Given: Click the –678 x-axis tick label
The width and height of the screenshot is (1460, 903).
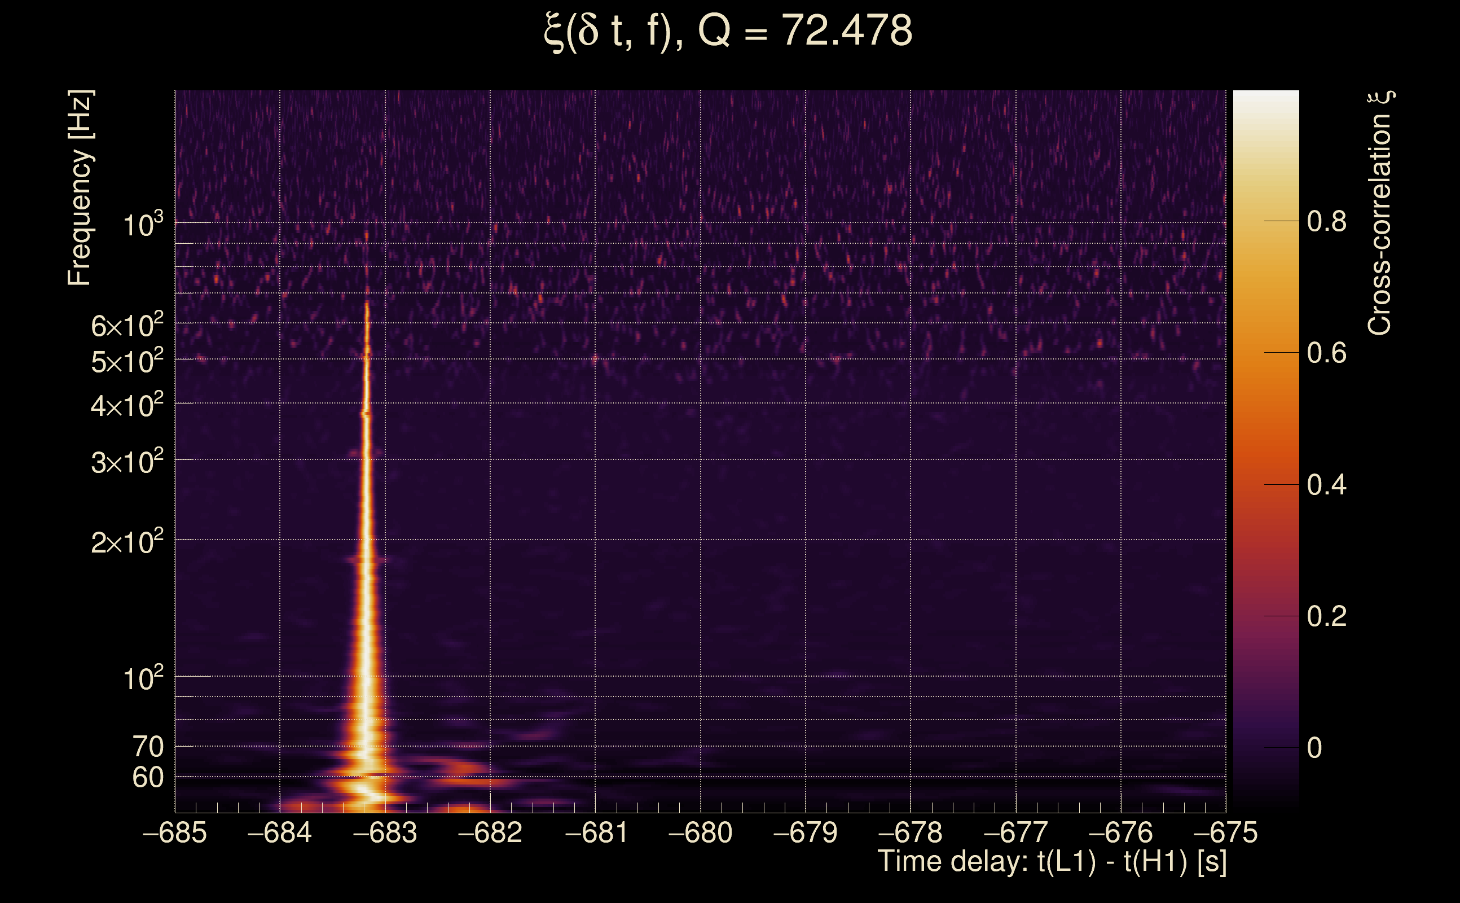Looking at the screenshot, I should tap(911, 832).
